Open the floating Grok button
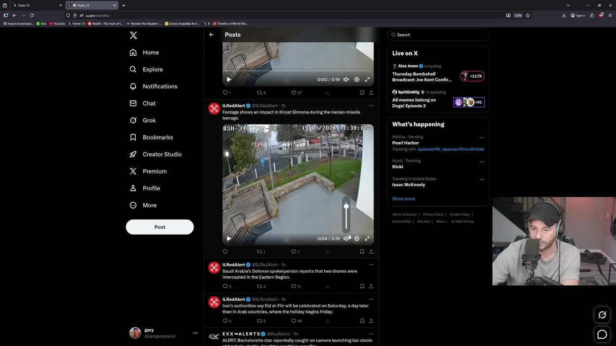The height and width of the screenshot is (346, 616). click(602, 315)
